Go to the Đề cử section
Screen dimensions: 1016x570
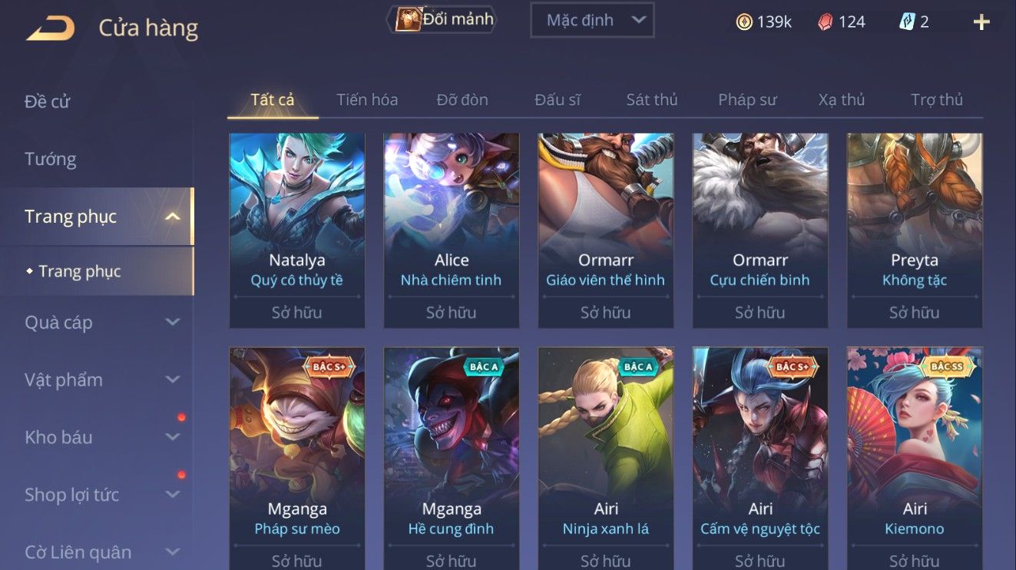(48, 101)
